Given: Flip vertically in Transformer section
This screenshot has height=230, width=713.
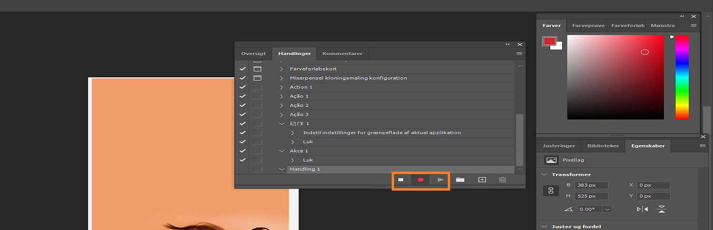Looking at the screenshot, I should pos(661,209).
